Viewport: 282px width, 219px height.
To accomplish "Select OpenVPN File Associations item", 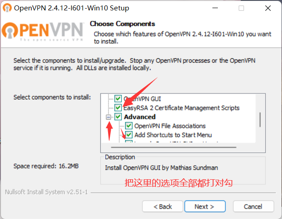I will 170,126.
